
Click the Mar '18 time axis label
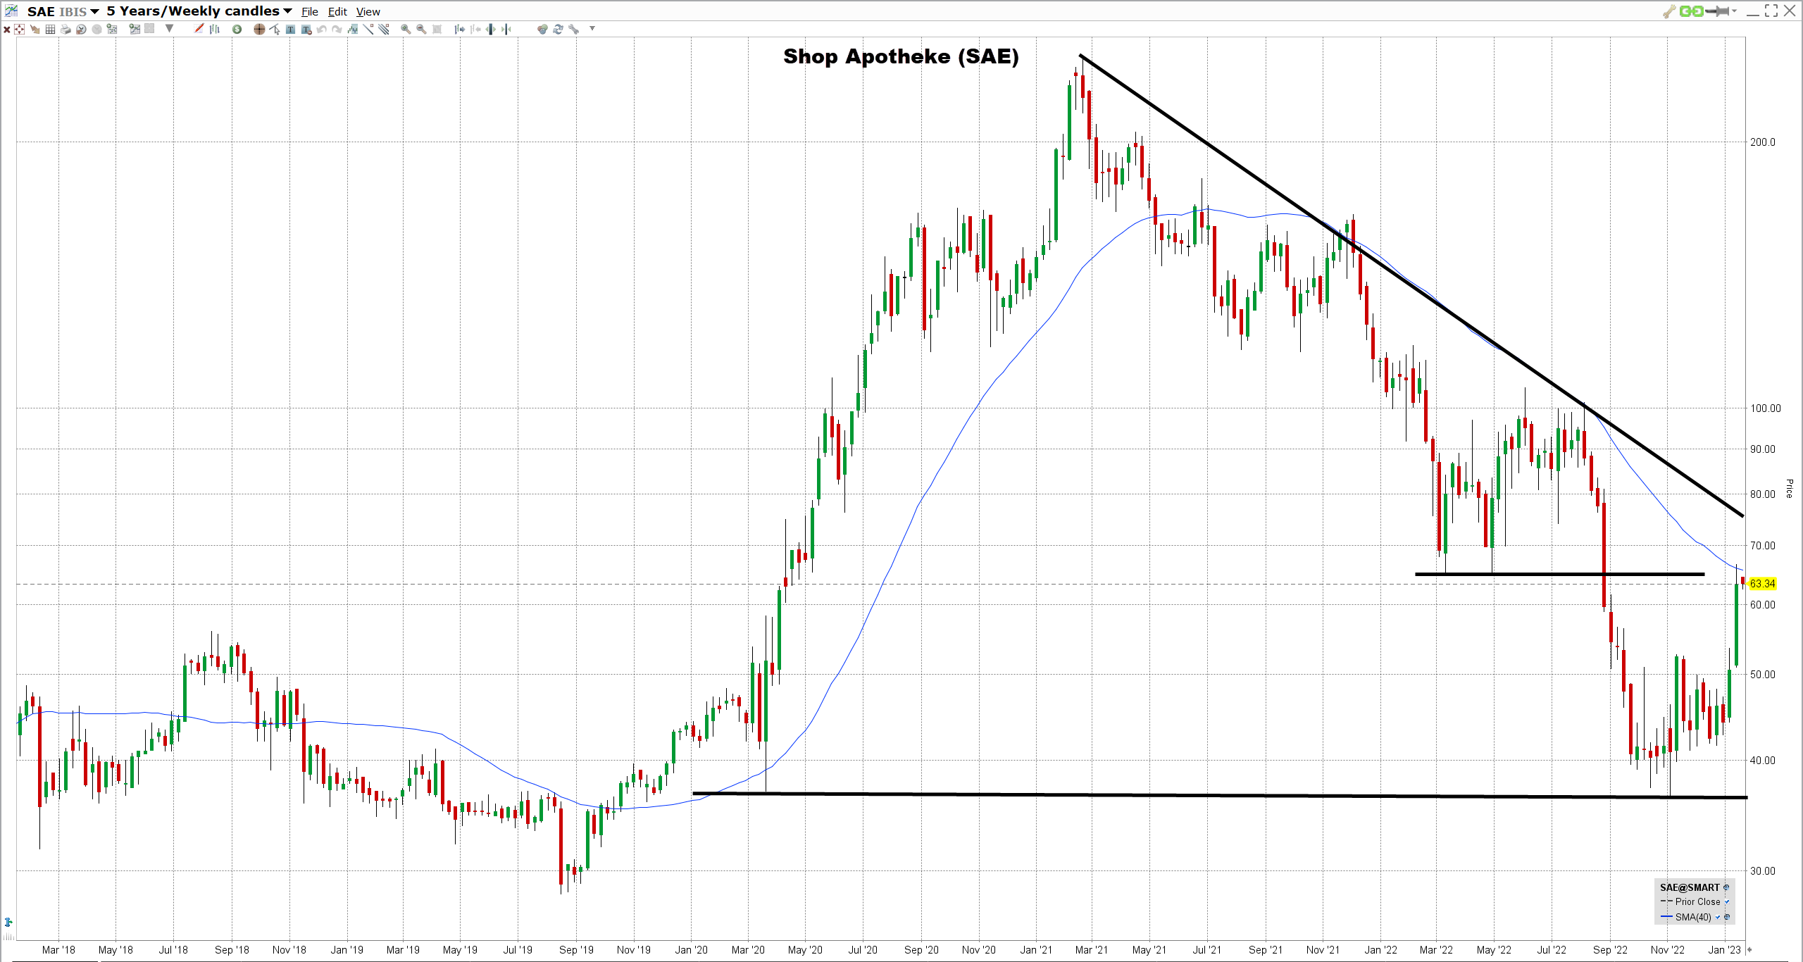tap(58, 950)
